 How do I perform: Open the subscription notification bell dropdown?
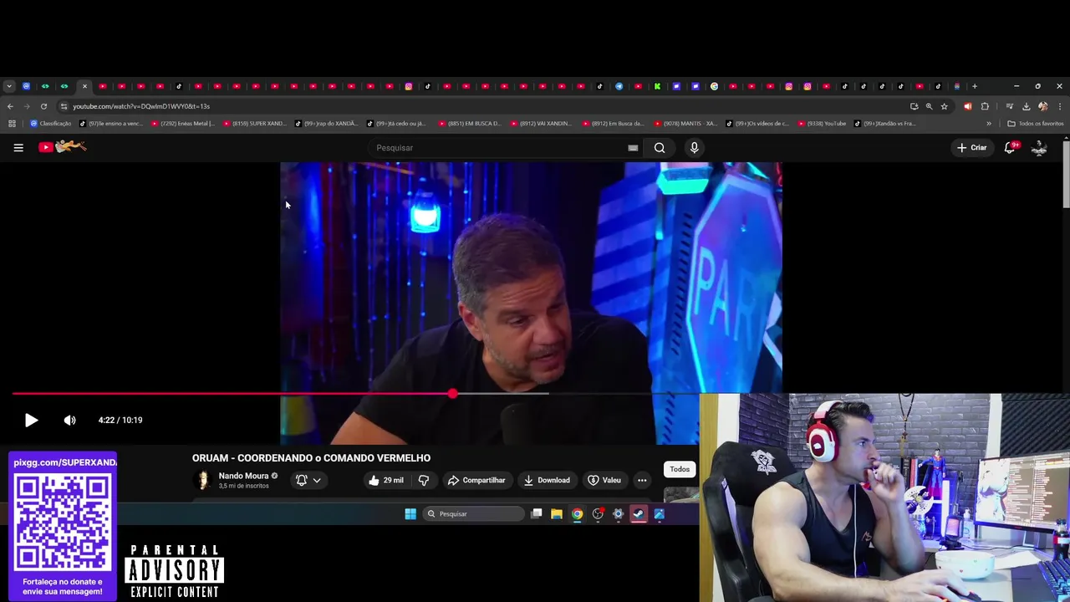[308, 480]
